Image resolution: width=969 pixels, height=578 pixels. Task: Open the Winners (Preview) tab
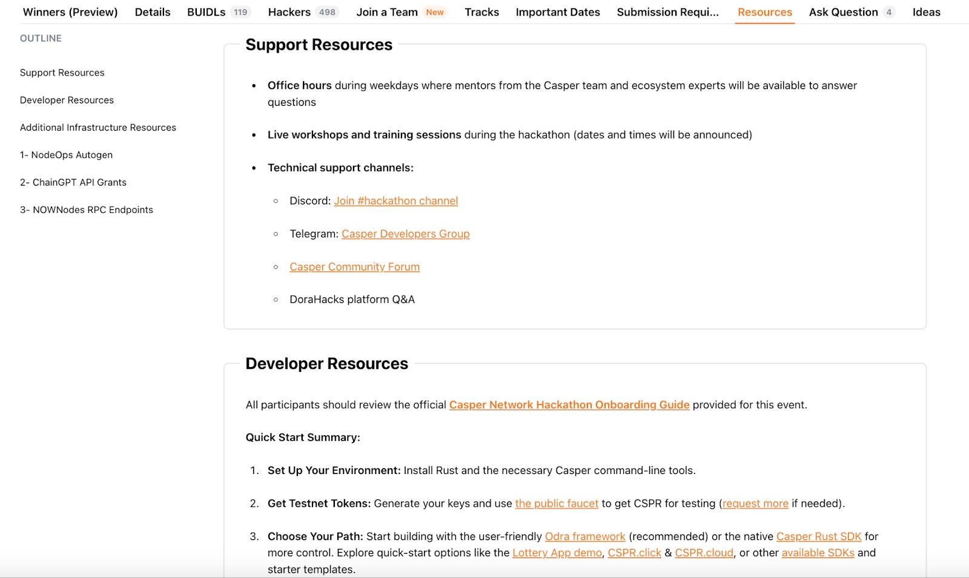click(x=70, y=12)
